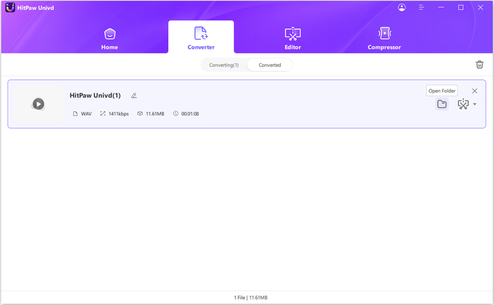The image size is (494, 305).
Task: Add converted file to editor icon
Action: 463,104
